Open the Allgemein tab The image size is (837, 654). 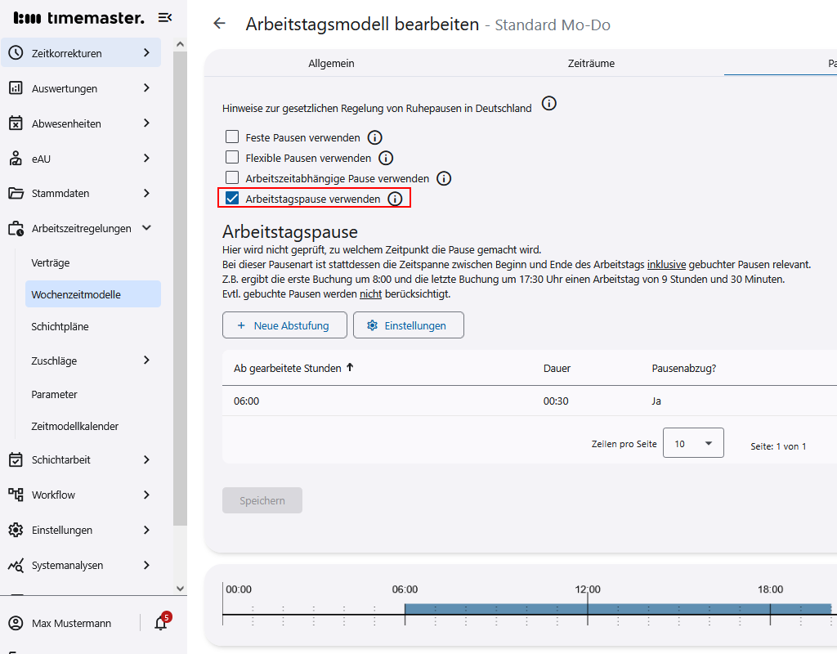click(x=331, y=63)
